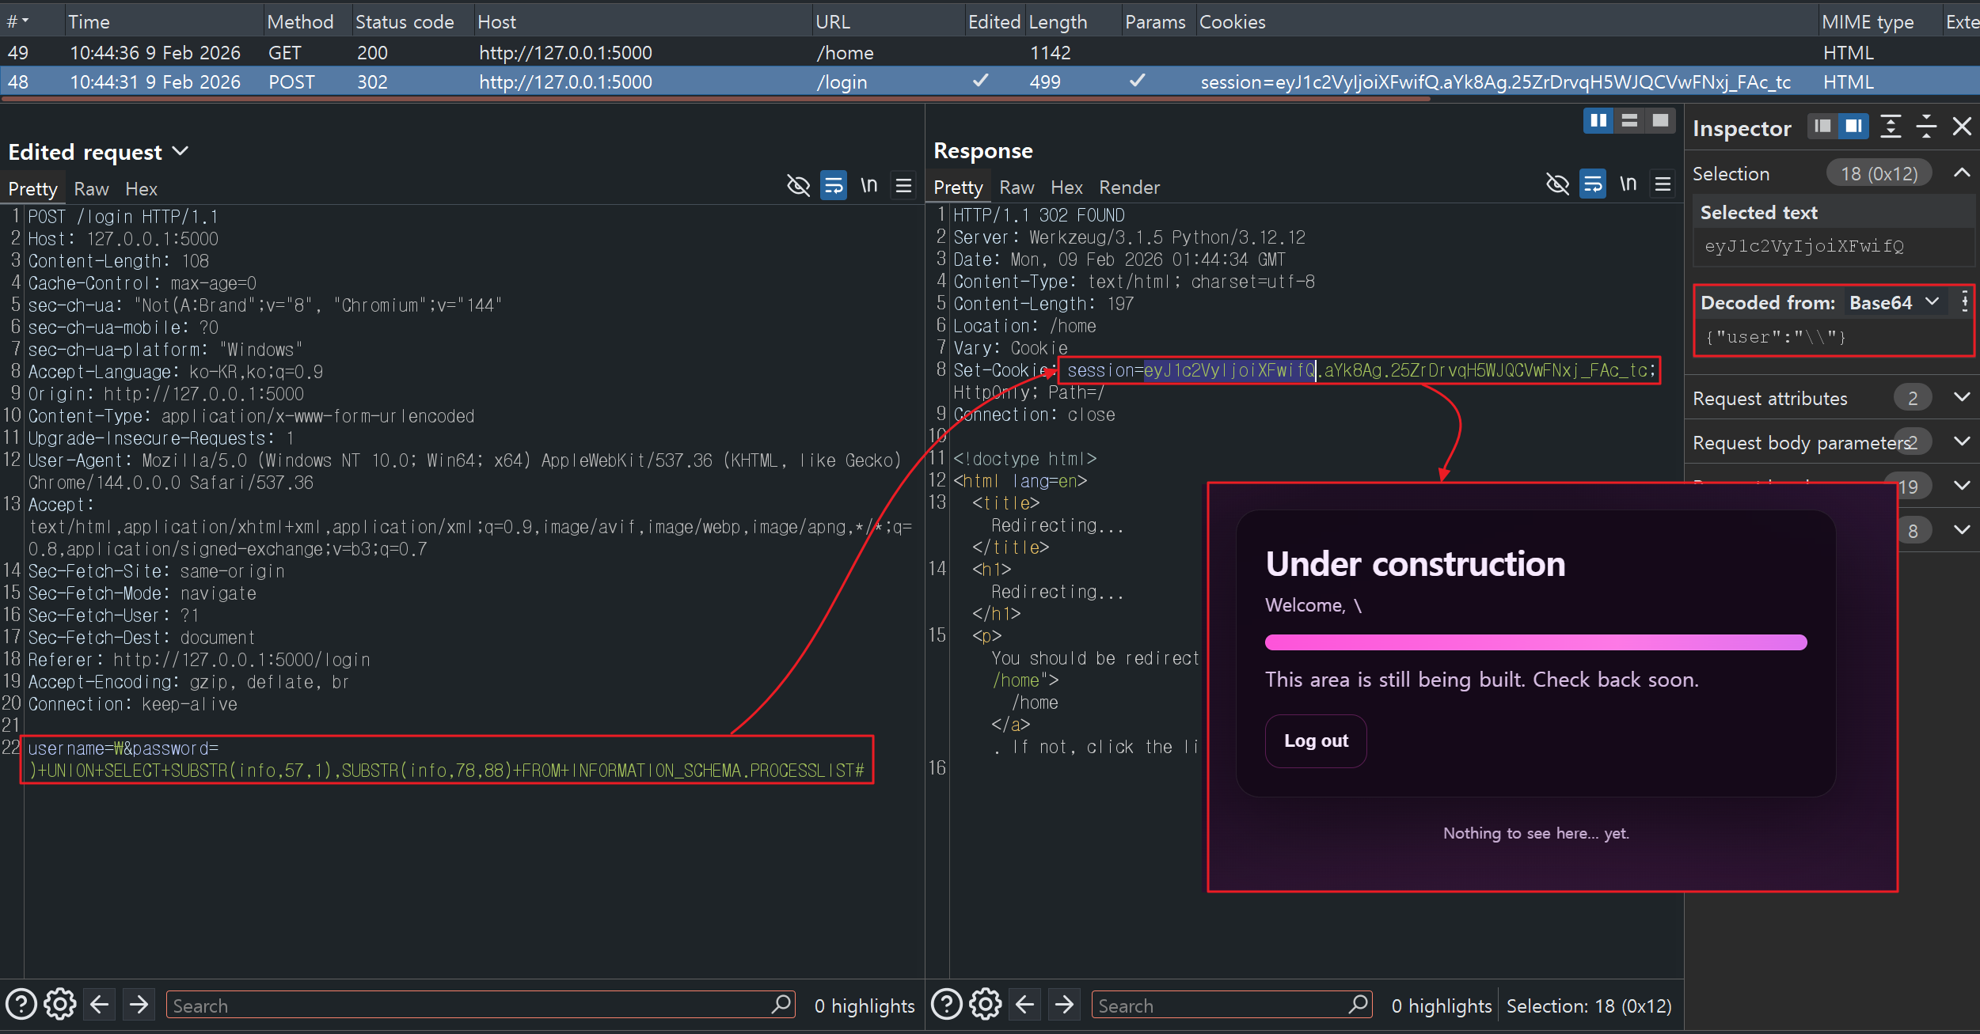The width and height of the screenshot is (1980, 1034).
Task: Click the Log out button
Action: [x=1316, y=740]
